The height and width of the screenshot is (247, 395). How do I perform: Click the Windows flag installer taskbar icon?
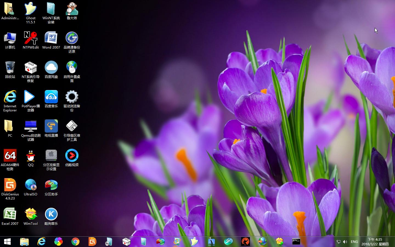tap(177, 242)
